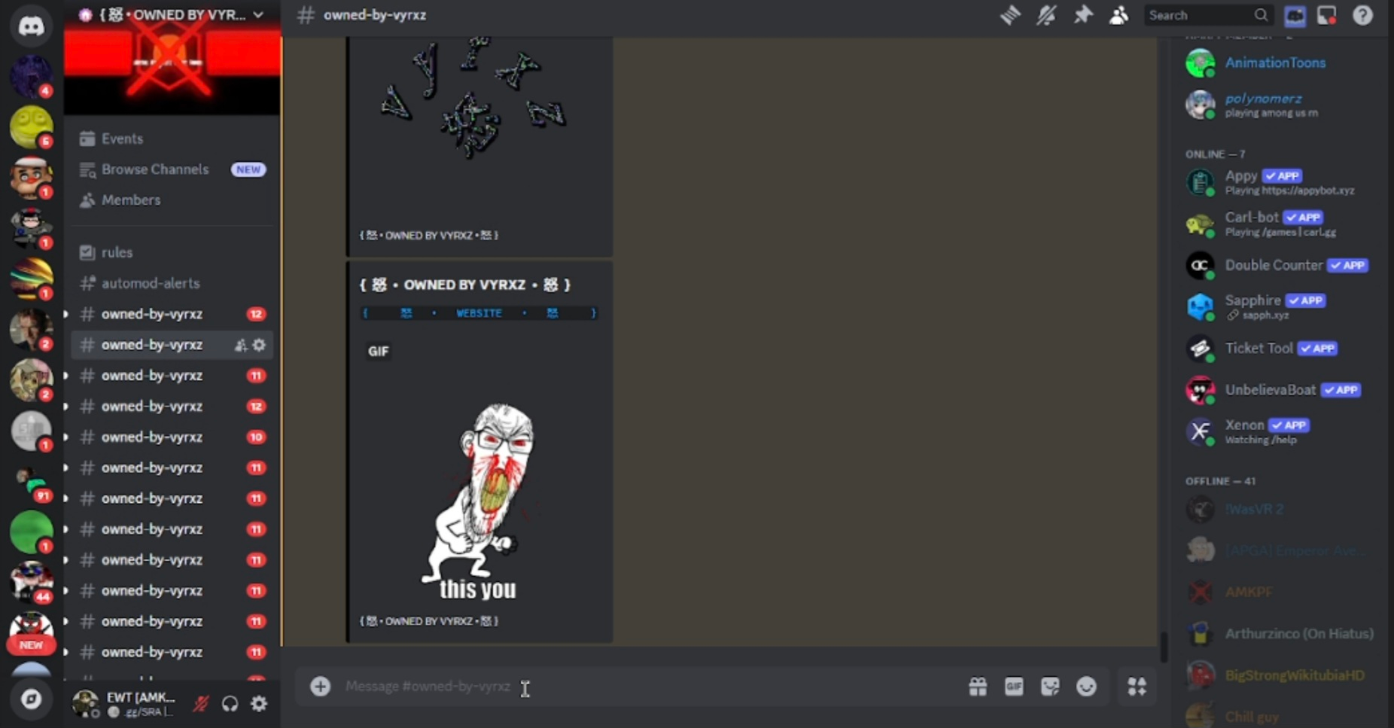
Task: Open the emoji picker smiley icon
Action: [x=1086, y=687]
